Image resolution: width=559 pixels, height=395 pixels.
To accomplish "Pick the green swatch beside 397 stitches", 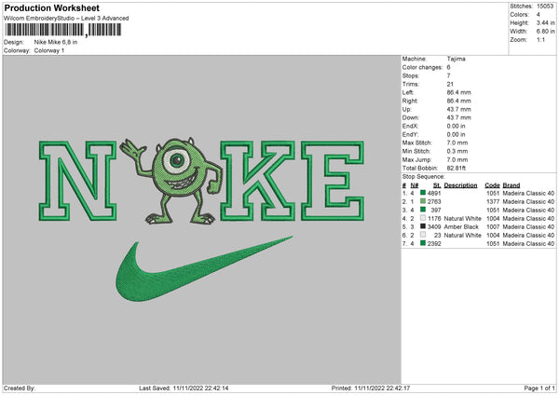I will tap(423, 210).
